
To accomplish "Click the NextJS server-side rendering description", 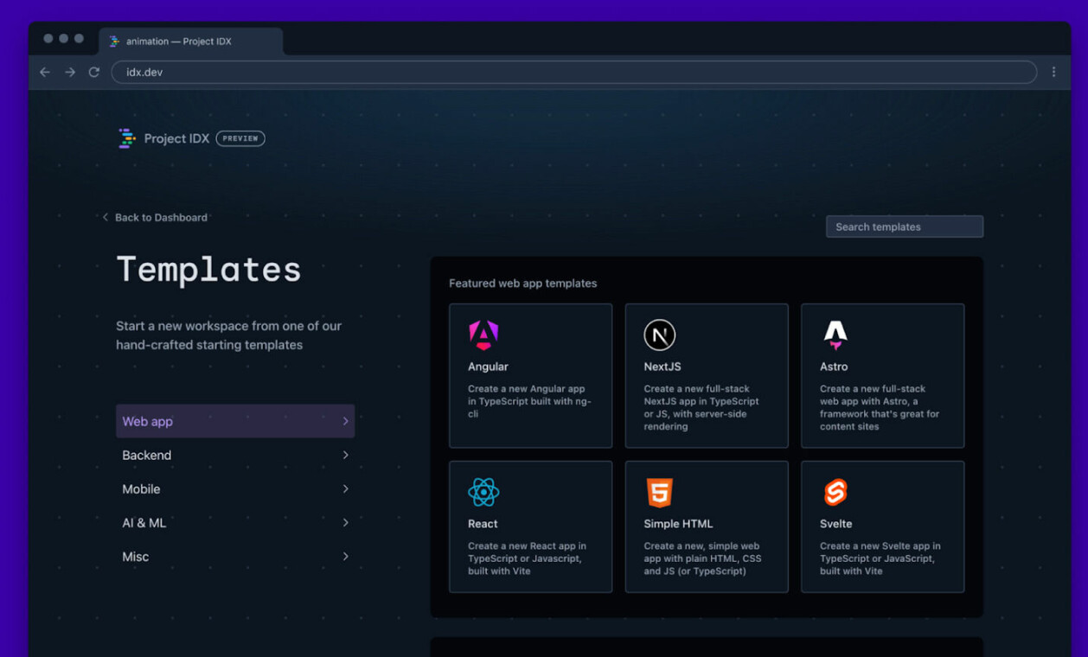I will [x=701, y=408].
